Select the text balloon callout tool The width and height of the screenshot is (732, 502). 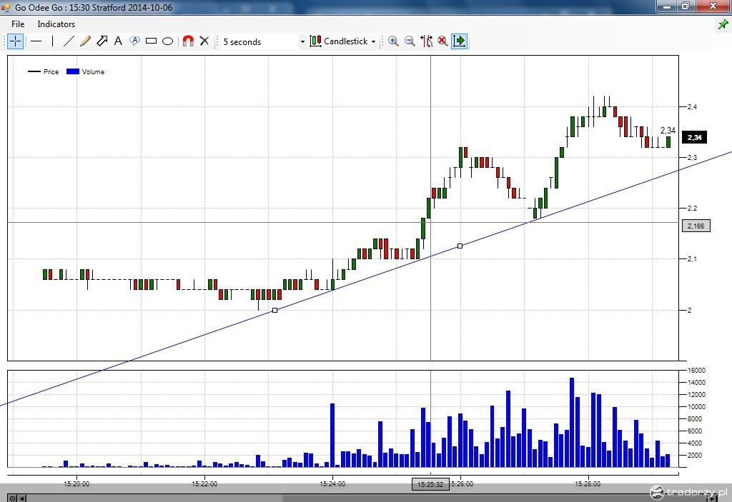(x=134, y=41)
